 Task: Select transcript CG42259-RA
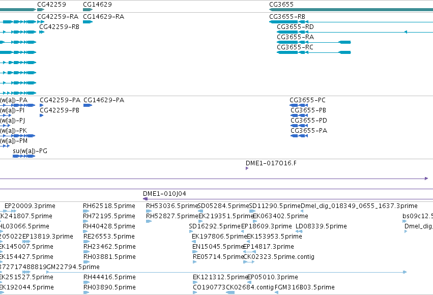57,17
